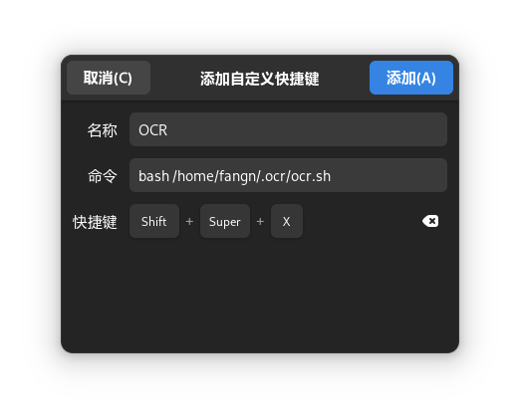Select the Super keycap in the shortcut

(x=225, y=221)
